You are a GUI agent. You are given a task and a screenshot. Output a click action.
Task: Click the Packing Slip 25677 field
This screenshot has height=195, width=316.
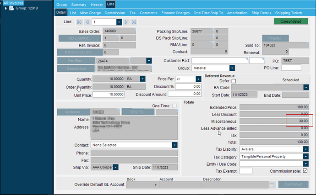tap(202, 31)
